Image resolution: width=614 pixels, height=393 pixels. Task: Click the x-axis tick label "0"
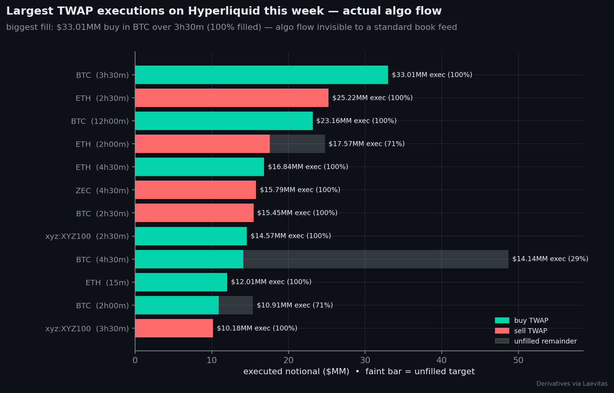click(x=135, y=360)
